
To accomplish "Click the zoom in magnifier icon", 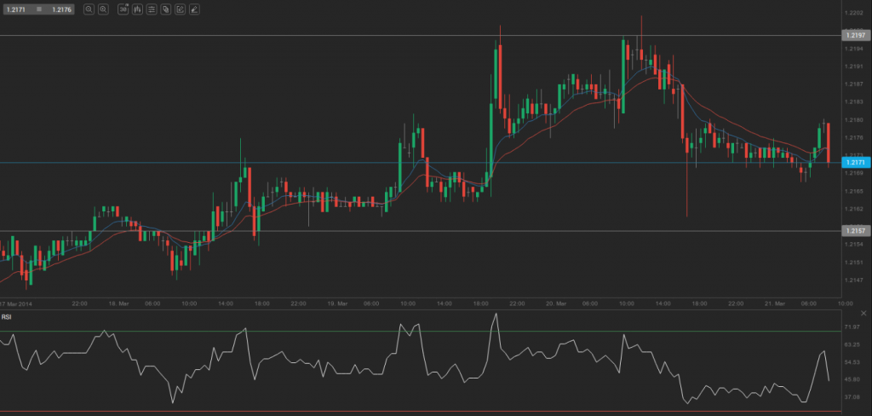I will pyautogui.click(x=103, y=9).
